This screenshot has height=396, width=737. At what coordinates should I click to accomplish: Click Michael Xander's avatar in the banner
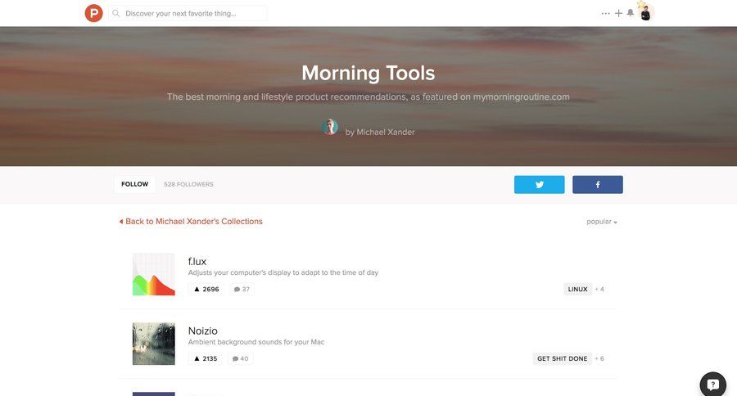330,127
